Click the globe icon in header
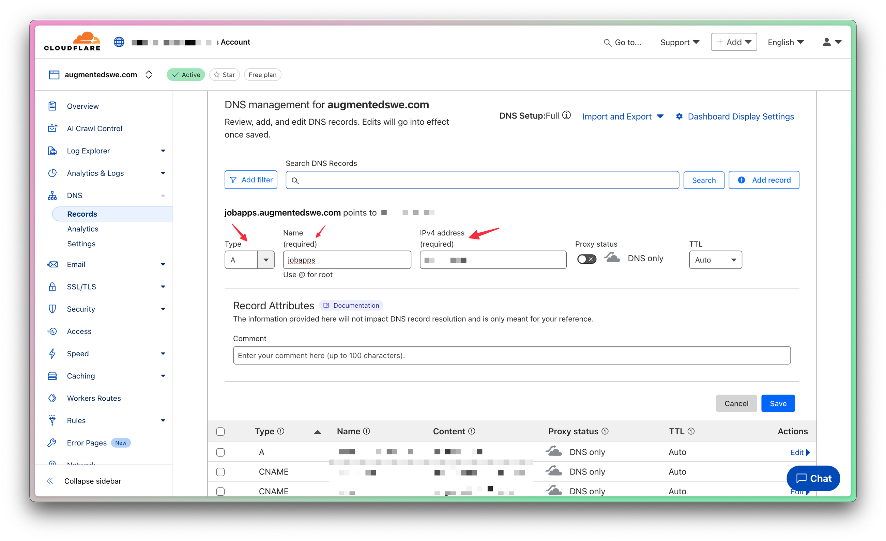This screenshot has height=541, width=886. [119, 42]
